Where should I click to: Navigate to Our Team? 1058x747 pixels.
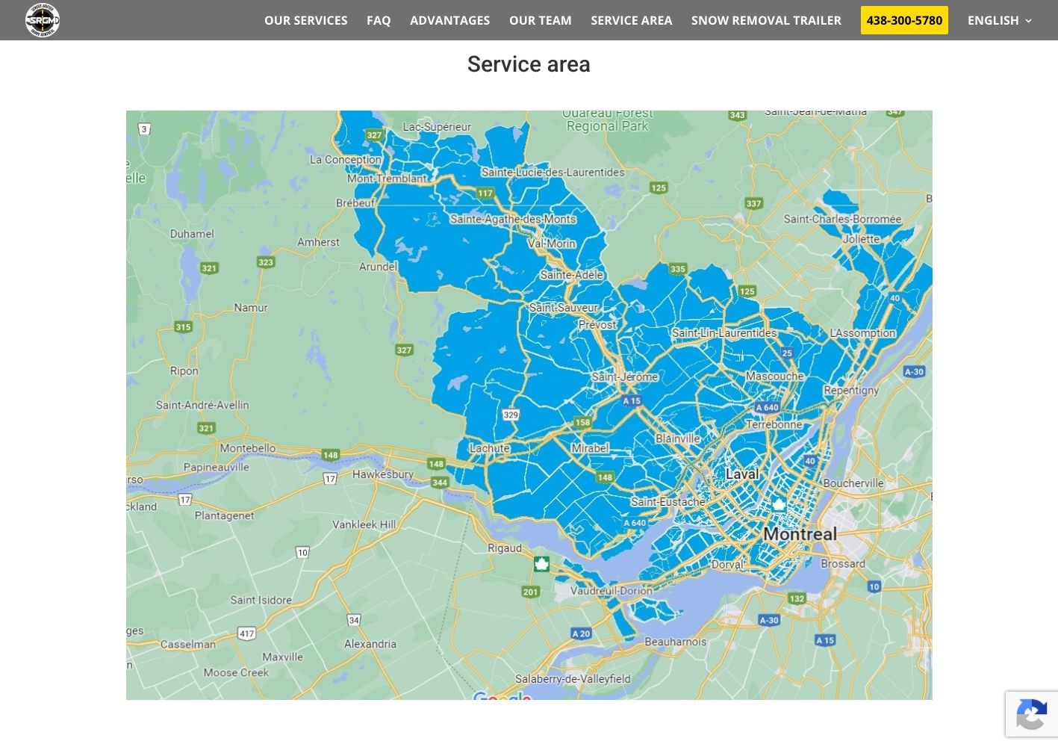540,20
